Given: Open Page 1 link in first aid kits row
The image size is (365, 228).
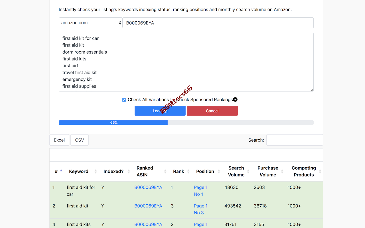Looking at the screenshot, I should (201, 224).
